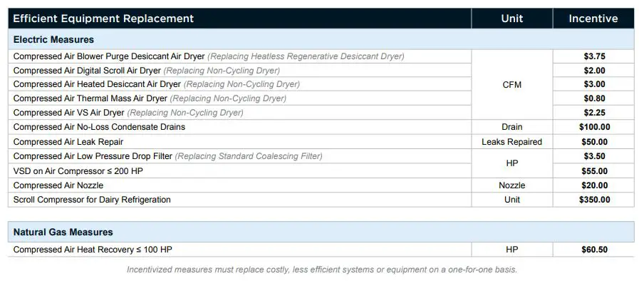Click the $55.00 incentive value

pos(595,171)
